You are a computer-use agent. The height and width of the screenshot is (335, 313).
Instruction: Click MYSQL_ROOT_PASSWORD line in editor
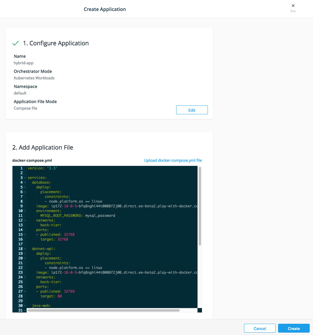click(78, 216)
